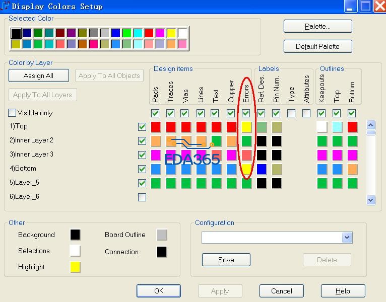Click Top layer Keepouts white swatch
The height and width of the screenshot is (302, 386).
322,127
